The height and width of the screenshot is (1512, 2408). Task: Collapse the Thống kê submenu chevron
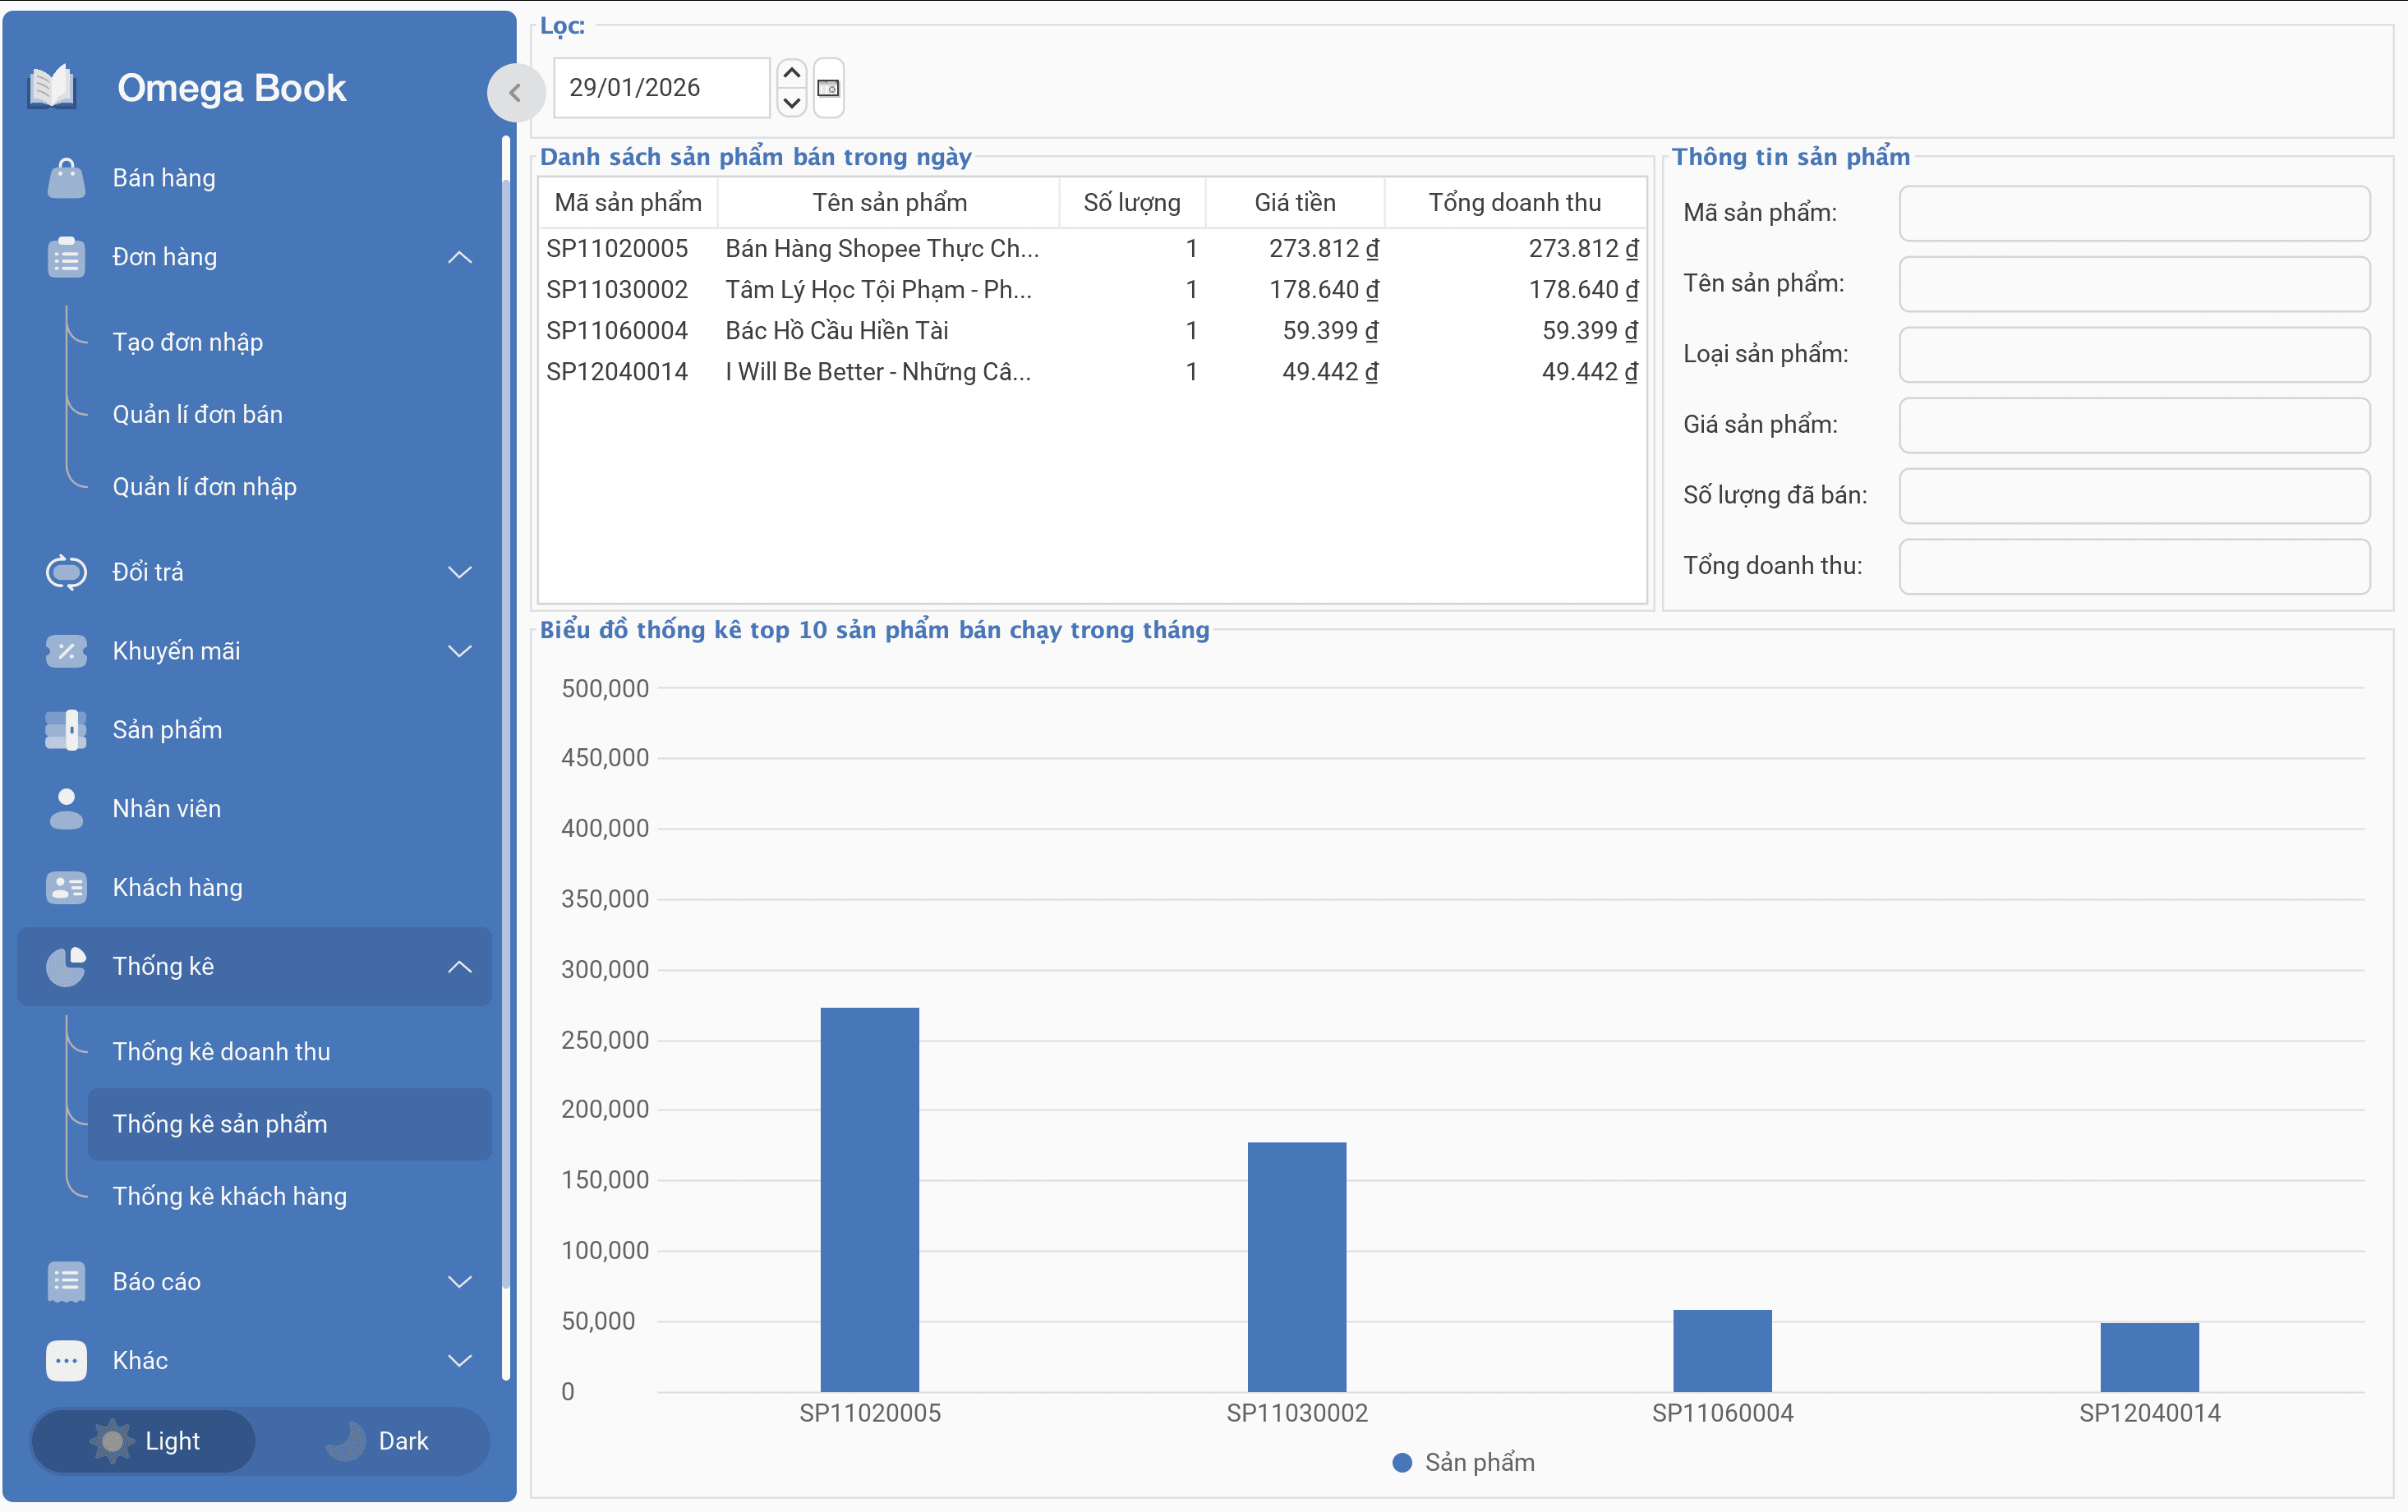459,967
